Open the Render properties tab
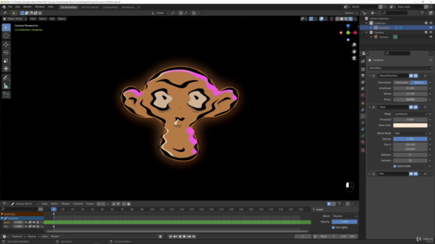 [x=363, y=69]
